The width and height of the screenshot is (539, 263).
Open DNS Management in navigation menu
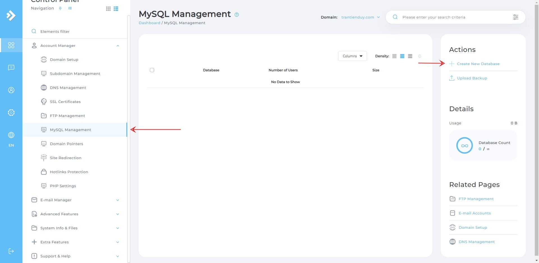pos(75,88)
